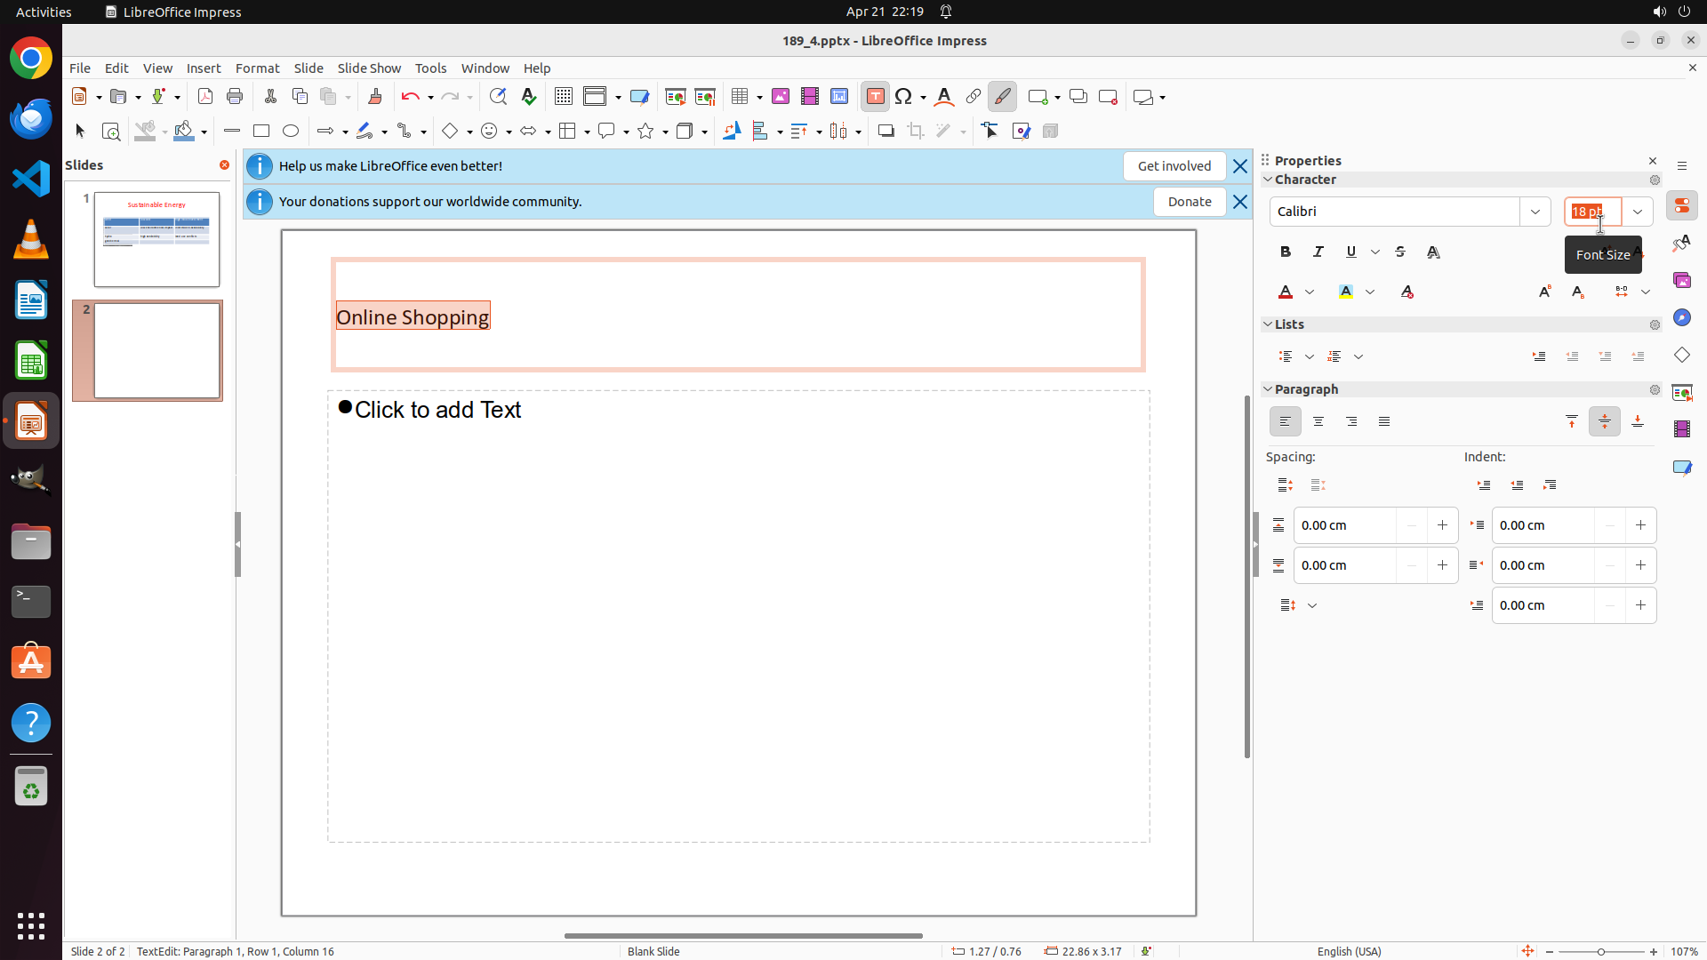Select the Insert Text Box tool
Screen dimensions: 1707x960
[875, 97]
